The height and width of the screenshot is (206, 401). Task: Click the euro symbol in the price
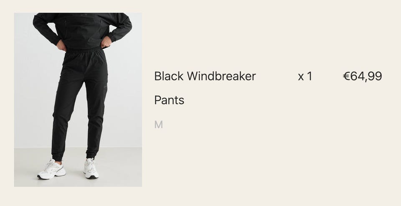346,76
